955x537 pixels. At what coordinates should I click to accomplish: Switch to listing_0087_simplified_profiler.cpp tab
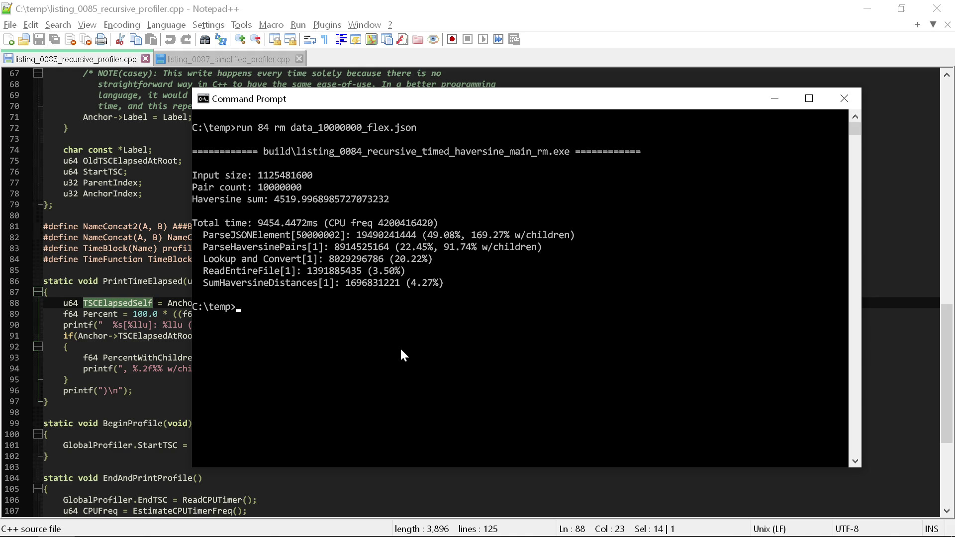tap(227, 58)
